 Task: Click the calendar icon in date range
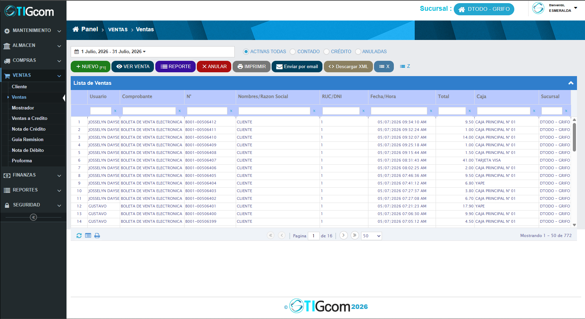(77, 51)
